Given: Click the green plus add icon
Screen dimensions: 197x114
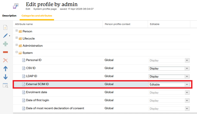Looking at the screenshot, I should click(5, 44).
